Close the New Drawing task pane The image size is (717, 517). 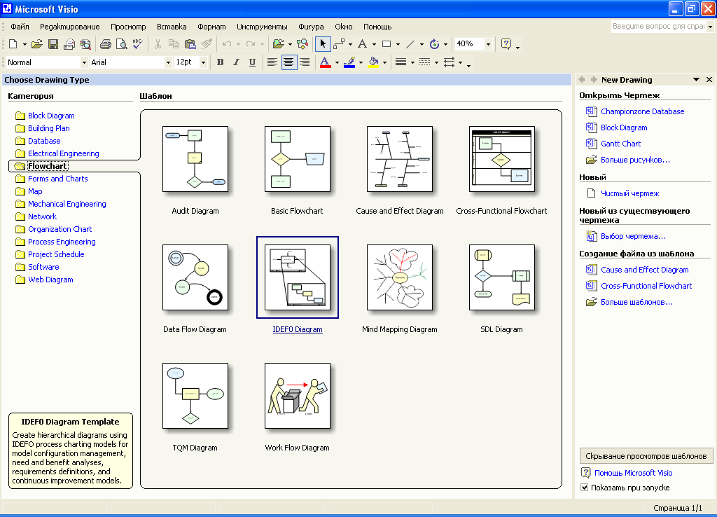coord(709,80)
